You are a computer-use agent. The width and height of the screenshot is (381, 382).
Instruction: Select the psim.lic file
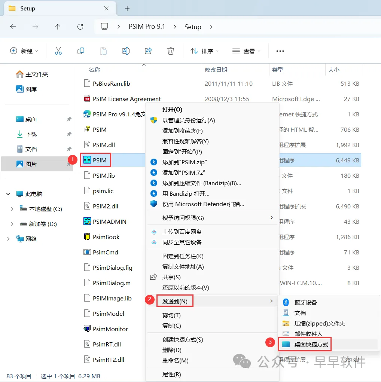click(98, 191)
